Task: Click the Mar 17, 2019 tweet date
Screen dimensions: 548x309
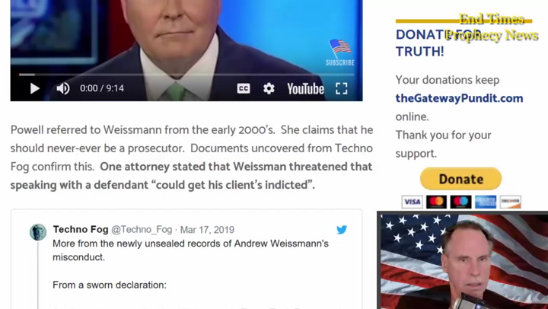Action: click(x=207, y=230)
